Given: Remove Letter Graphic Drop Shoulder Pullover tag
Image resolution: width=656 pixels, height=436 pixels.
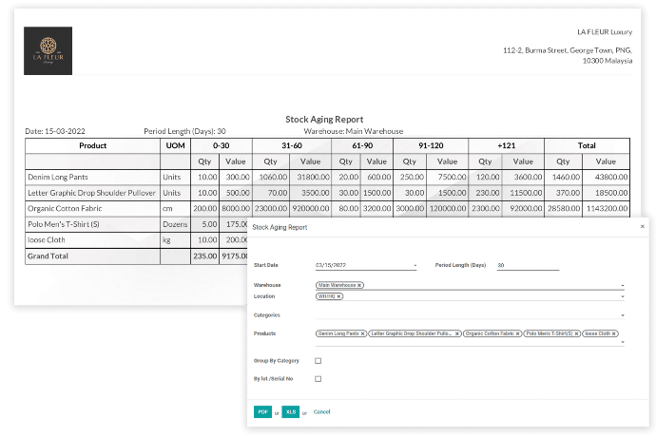Looking at the screenshot, I should pos(456,333).
